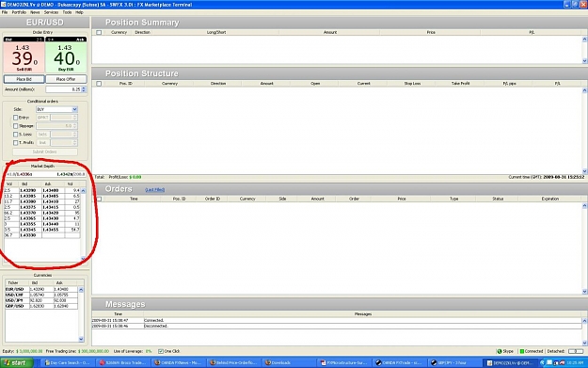Select the EUR/USD row in Currencies
Screen dimensions: 588x368
(41, 289)
